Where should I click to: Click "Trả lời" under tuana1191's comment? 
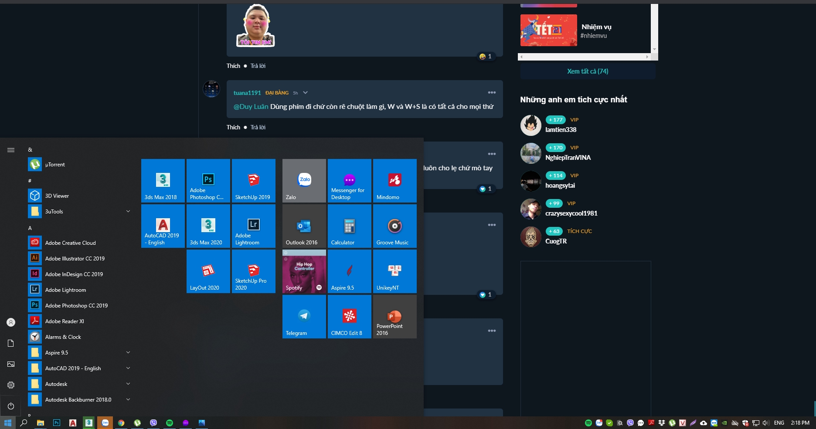[x=258, y=128]
